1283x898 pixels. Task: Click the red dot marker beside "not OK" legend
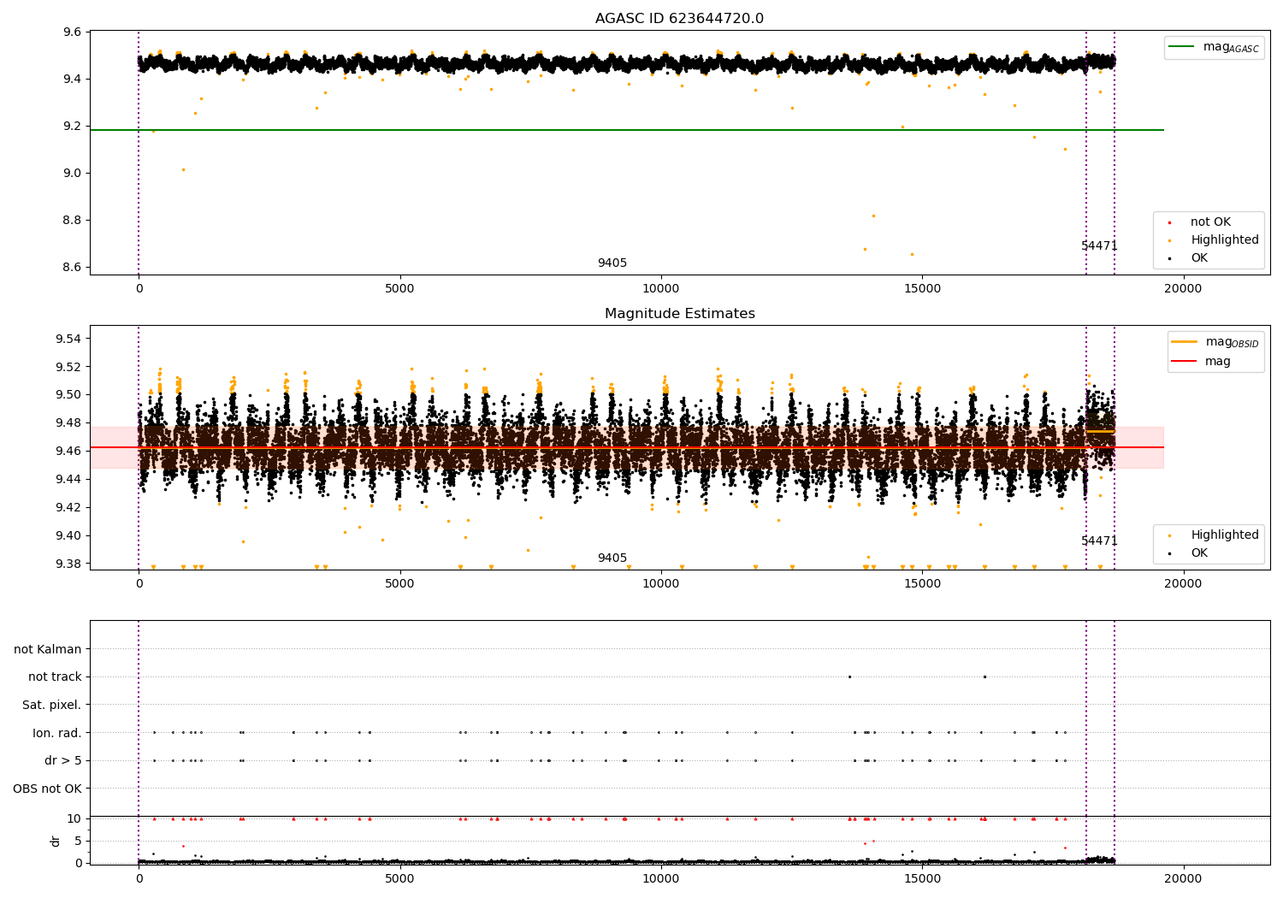pos(1169,223)
